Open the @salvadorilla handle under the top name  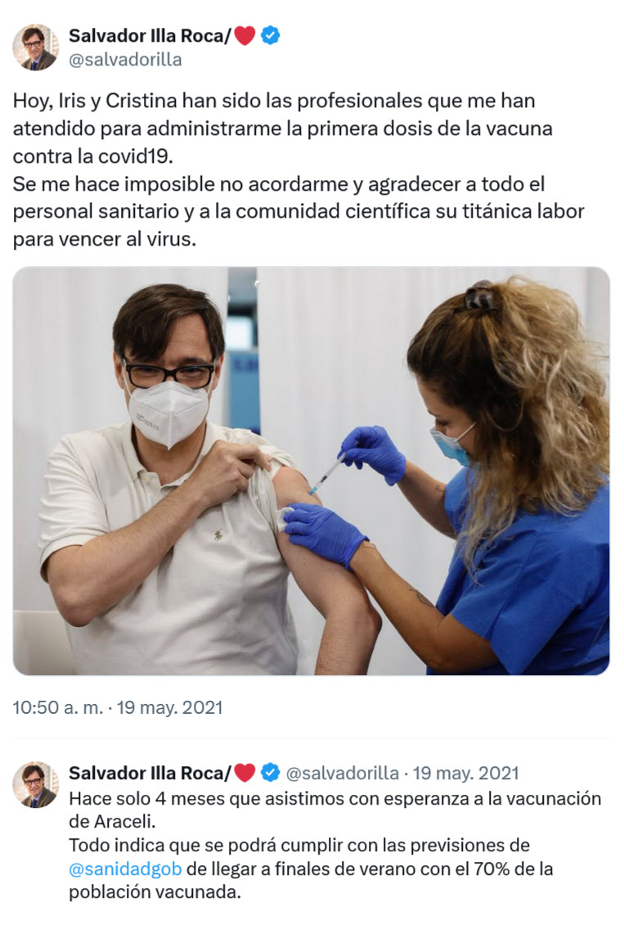[125, 60]
